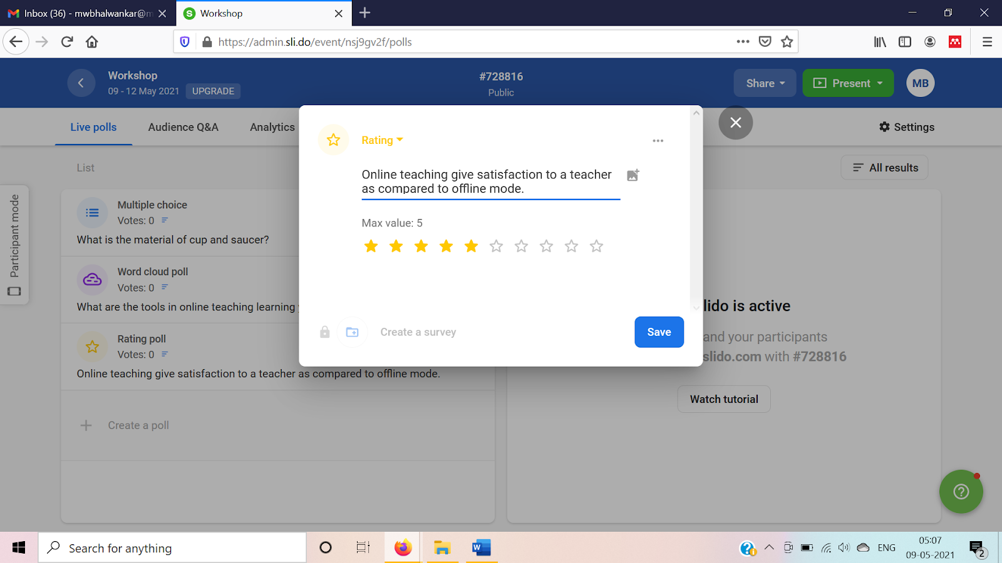Show the Firefox sidebars
Screen dimensions: 1002x563
pos(905,42)
